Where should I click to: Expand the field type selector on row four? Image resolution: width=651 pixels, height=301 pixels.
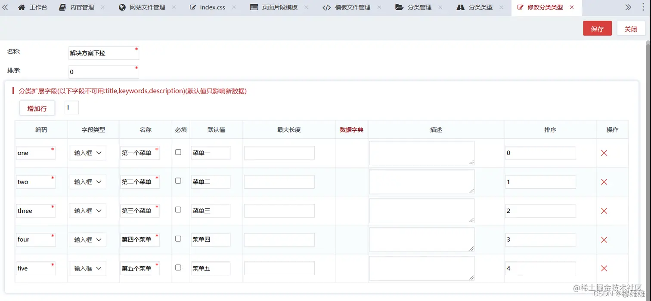click(87, 239)
